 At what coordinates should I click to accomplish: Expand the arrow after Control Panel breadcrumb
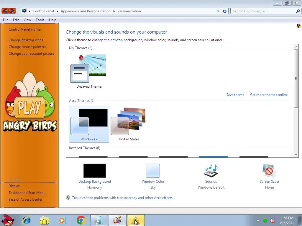[x=58, y=11]
